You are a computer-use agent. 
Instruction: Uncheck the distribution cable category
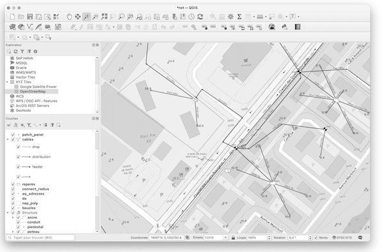[x=18, y=157]
